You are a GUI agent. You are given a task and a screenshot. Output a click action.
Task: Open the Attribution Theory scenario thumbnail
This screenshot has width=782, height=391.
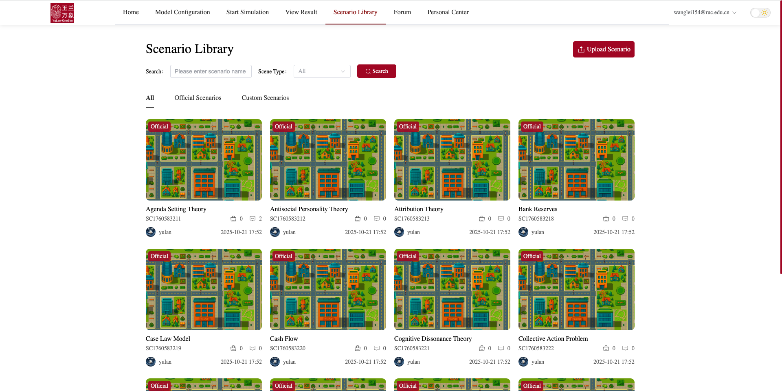pyautogui.click(x=452, y=160)
